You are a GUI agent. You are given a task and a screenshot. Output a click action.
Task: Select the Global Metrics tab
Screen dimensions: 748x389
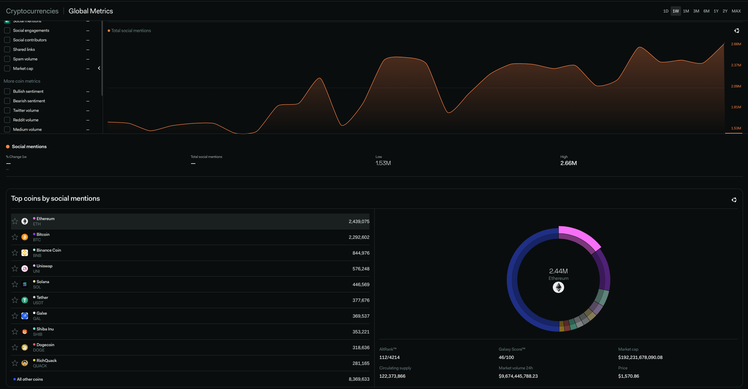click(91, 11)
